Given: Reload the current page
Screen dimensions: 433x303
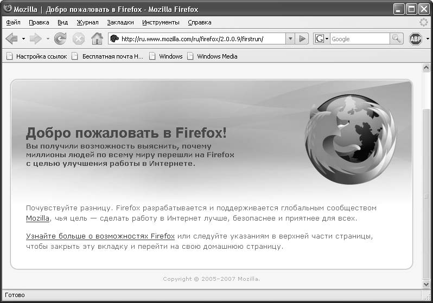Looking at the screenshot, I should 60,39.
